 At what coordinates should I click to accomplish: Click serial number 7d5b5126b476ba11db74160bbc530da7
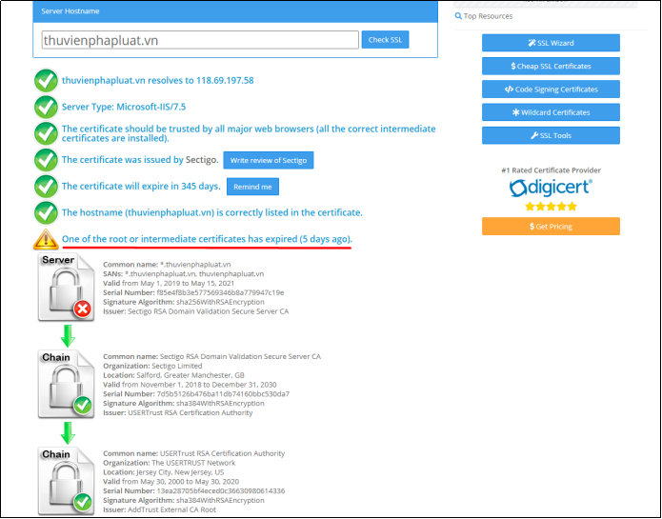point(196,394)
